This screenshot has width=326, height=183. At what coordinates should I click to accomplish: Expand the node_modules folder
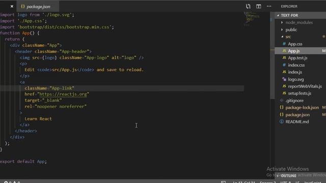point(282,22)
